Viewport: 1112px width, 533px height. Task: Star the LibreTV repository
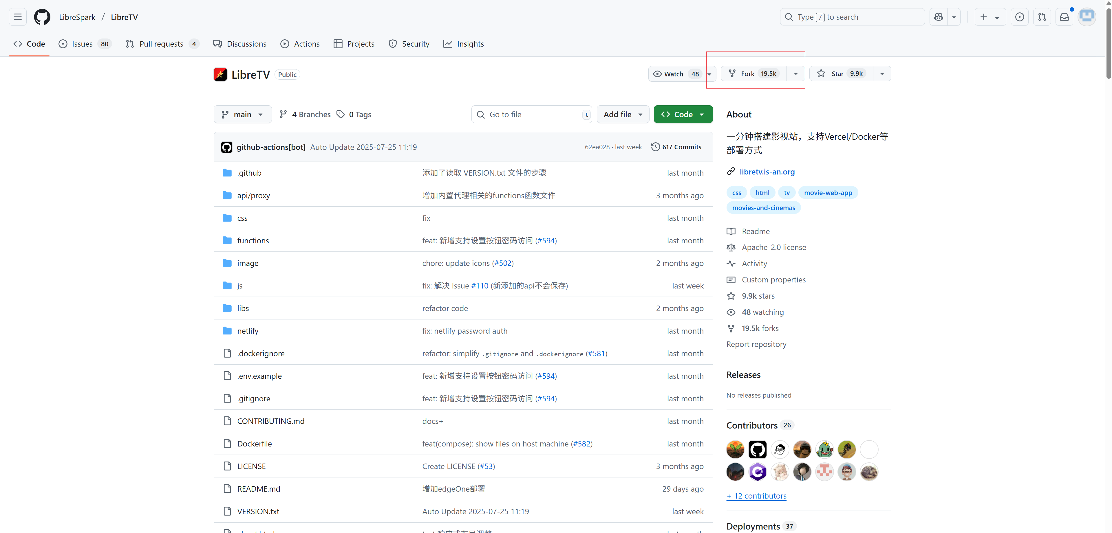pos(841,74)
